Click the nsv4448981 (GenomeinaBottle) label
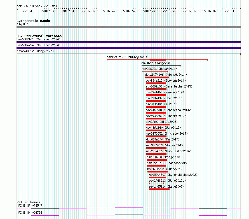The height and width of the screenshot is (219, 249). tap(169, 110)
